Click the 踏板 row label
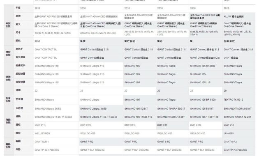This screenshot has width=259, height=156. click(x=18, y=133)
